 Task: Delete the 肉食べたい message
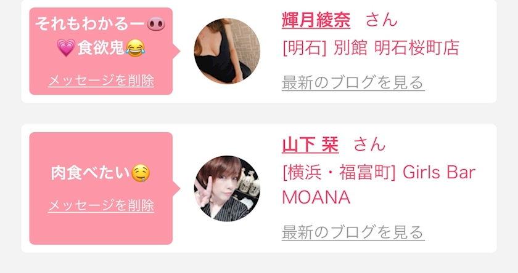click(x=101, y=205)
